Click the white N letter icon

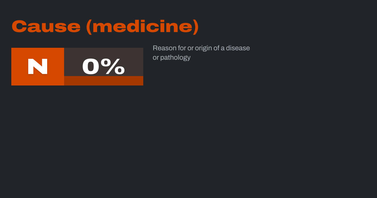coord(38,67)
